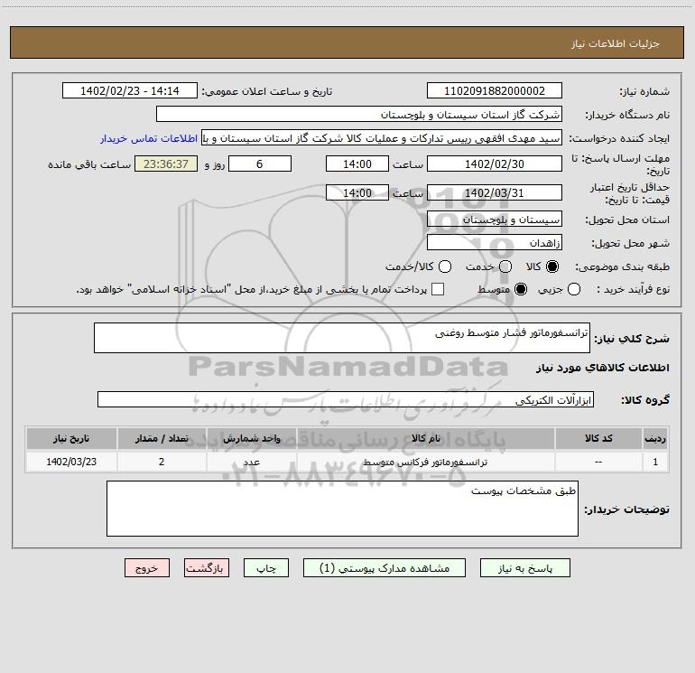Click the چاپ print button
The height and width of the screenshot is (673, 695).
pyautogui.click(x=266, y=568)
